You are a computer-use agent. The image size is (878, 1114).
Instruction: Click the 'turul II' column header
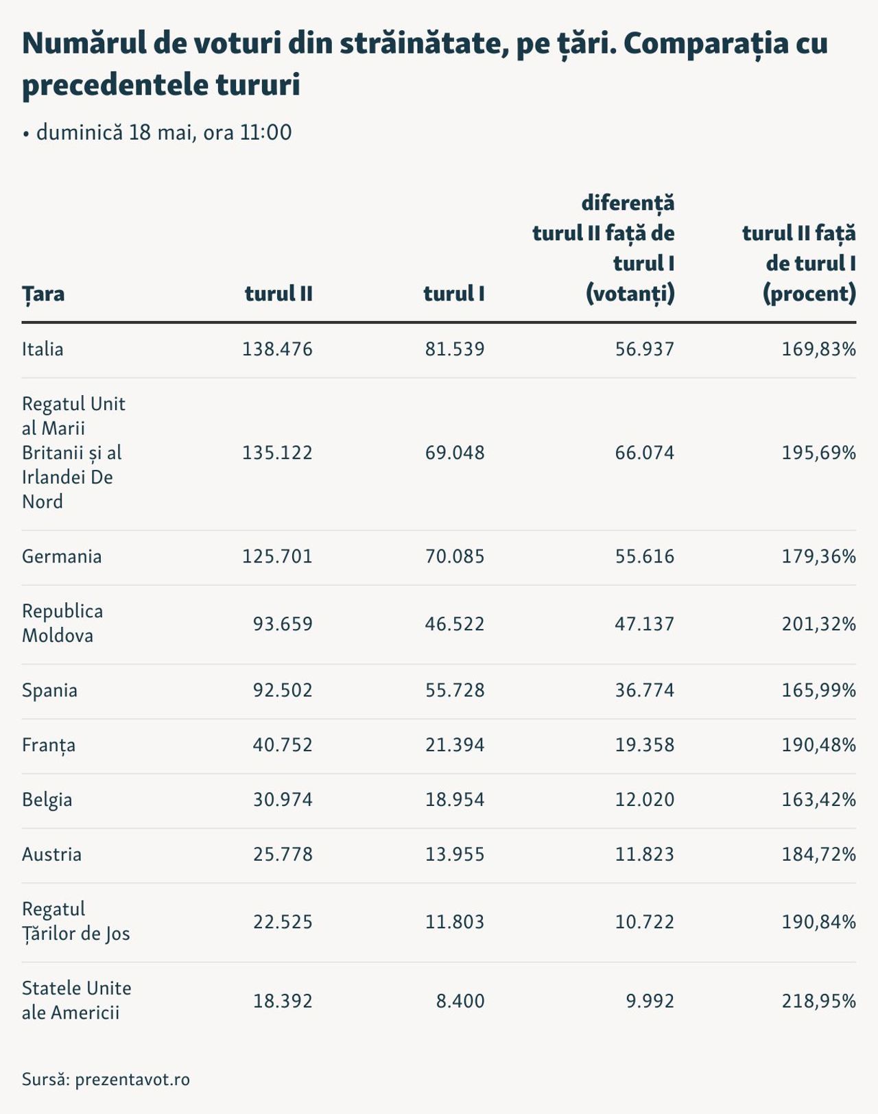[x=278, y=294]
